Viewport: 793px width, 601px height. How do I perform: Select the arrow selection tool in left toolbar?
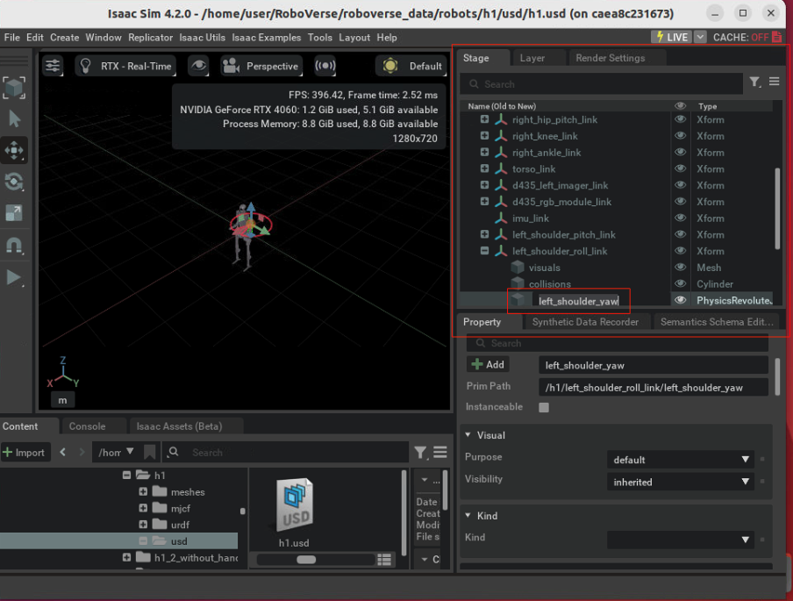14,119
